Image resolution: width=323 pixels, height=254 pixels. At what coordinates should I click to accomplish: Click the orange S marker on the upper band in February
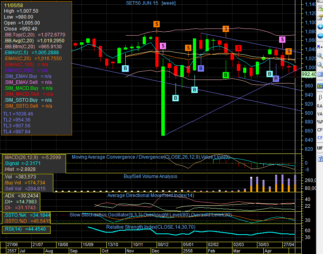click(x=226, y=29)
